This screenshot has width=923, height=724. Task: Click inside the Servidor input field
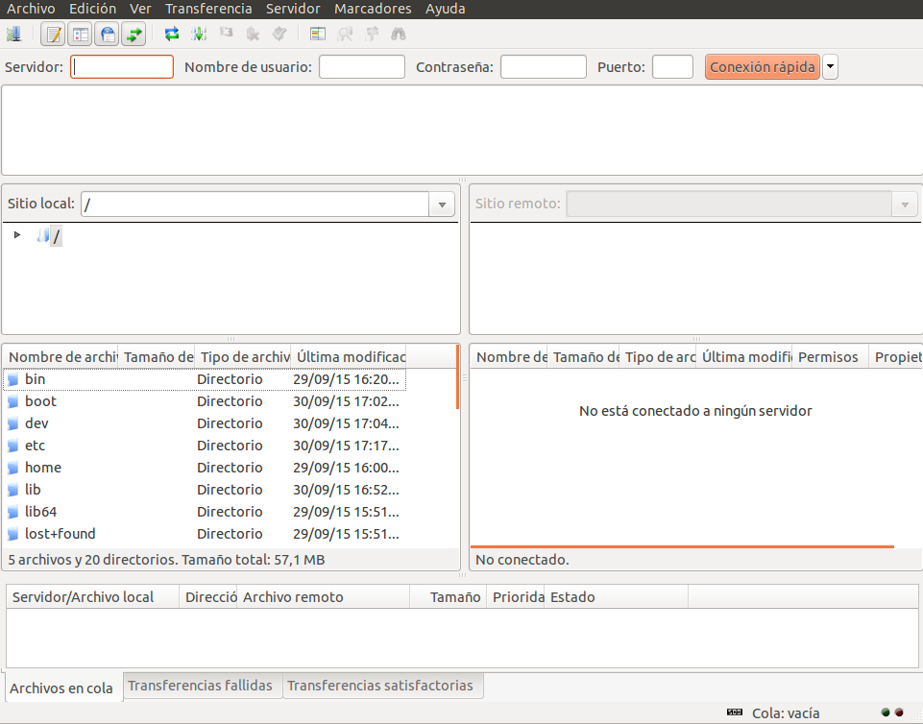click(121, 66)
